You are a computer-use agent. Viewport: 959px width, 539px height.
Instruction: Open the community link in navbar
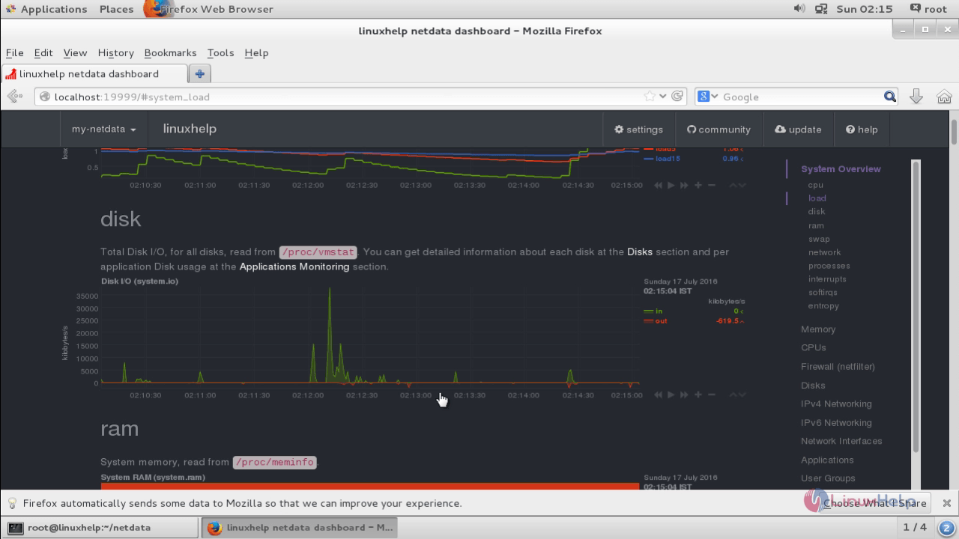(x=719, y=130)
